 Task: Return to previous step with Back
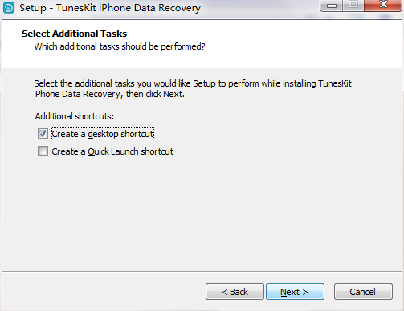(235, 292)
